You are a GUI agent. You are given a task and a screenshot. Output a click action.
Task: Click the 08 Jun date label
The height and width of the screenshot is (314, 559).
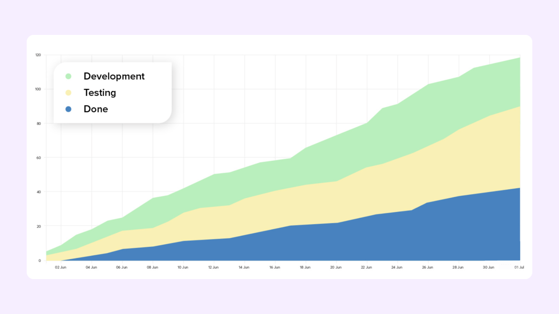pos(152,267)
